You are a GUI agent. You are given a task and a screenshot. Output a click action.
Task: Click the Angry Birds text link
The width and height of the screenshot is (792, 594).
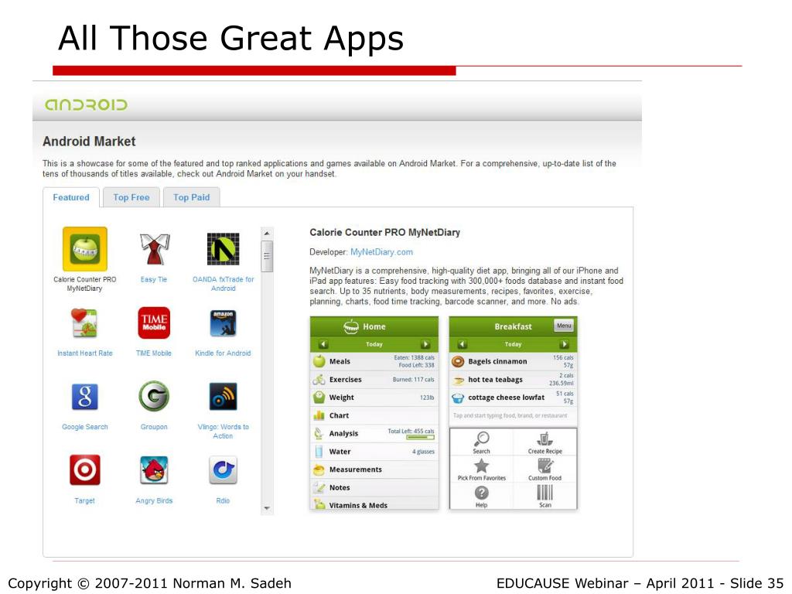[x=154, y=500]
